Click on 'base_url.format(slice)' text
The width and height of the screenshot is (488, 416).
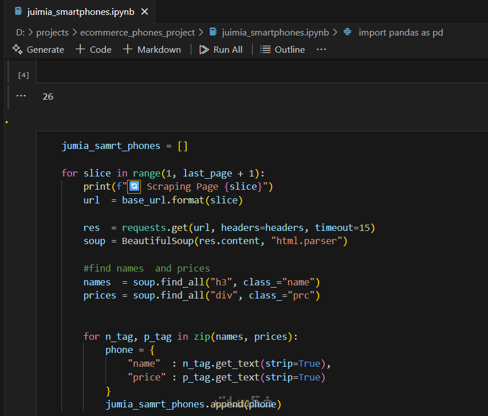click(182, 200)
